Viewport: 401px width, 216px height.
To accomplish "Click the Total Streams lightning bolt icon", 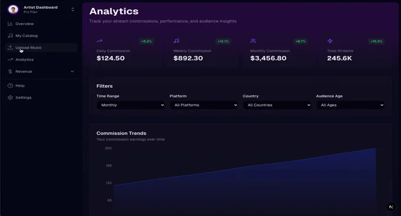I will pos(330,41).
